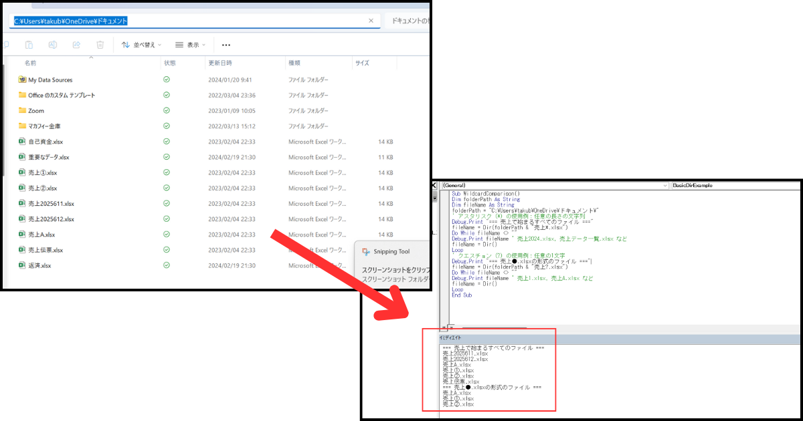The image size is (803, 421).
Task: Click 売上2025612.xlsx in the Immediate window
Action: click(465, 360)
